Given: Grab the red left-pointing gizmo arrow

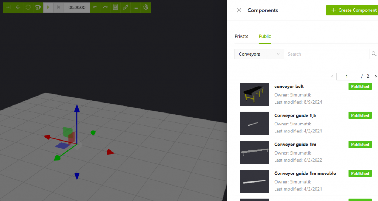Looking at the screenshot, I should (47, 137).
